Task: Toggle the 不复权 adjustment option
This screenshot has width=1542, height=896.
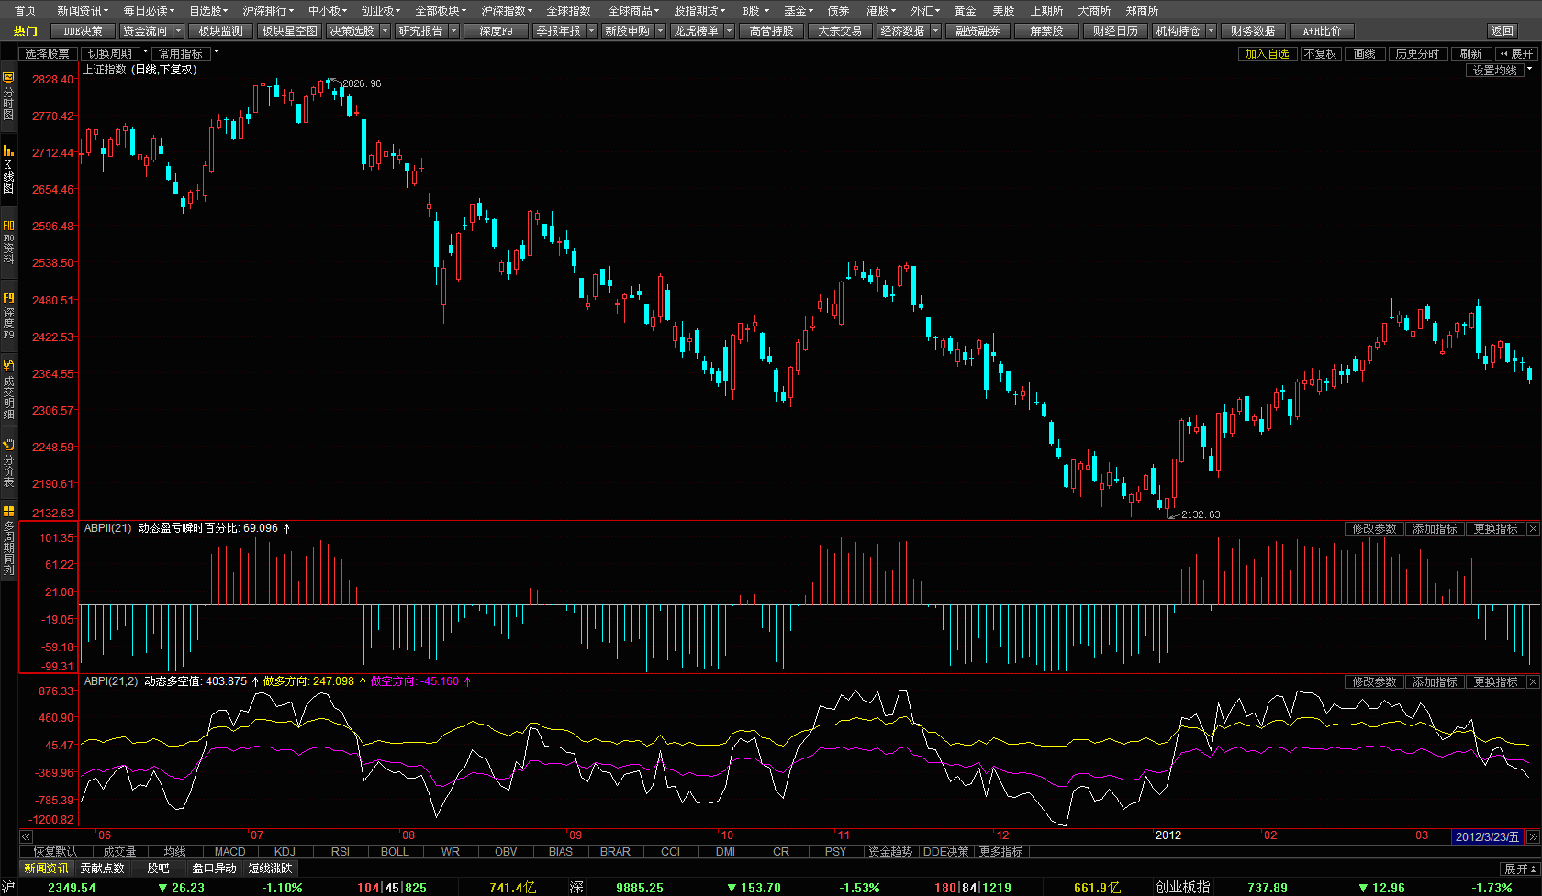Action: (1320, 54)
